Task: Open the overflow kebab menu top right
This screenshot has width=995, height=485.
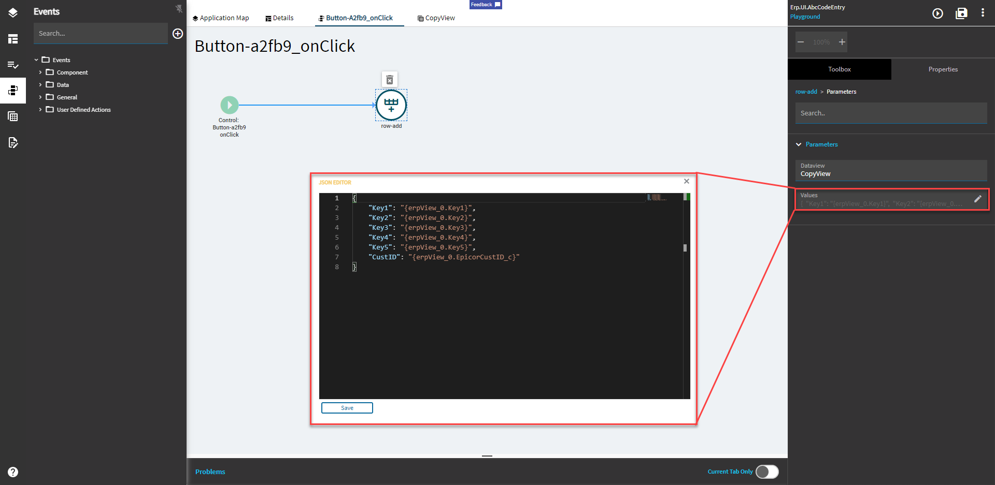Action: point(983,12)
